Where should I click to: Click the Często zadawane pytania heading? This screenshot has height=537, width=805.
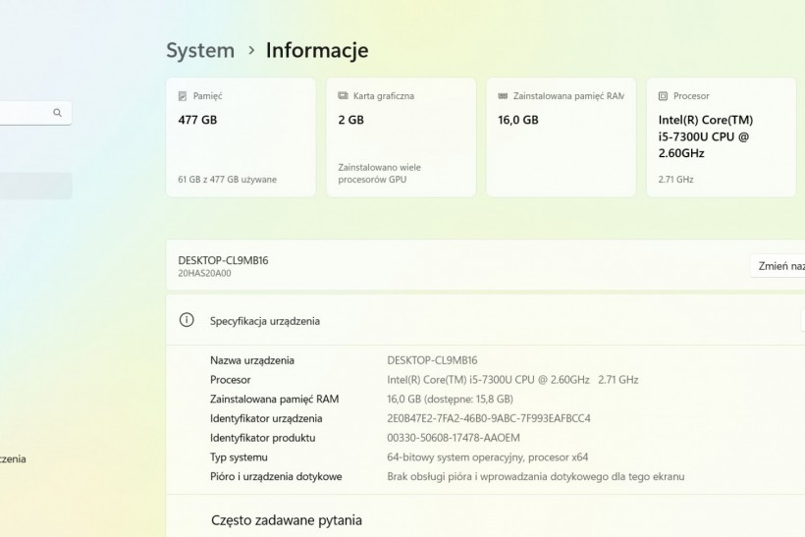(287, 520)
